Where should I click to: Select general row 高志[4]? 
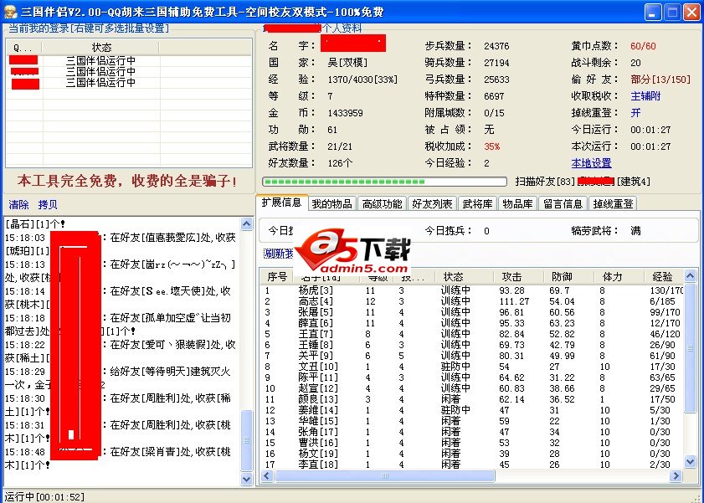tap(471, 301)
